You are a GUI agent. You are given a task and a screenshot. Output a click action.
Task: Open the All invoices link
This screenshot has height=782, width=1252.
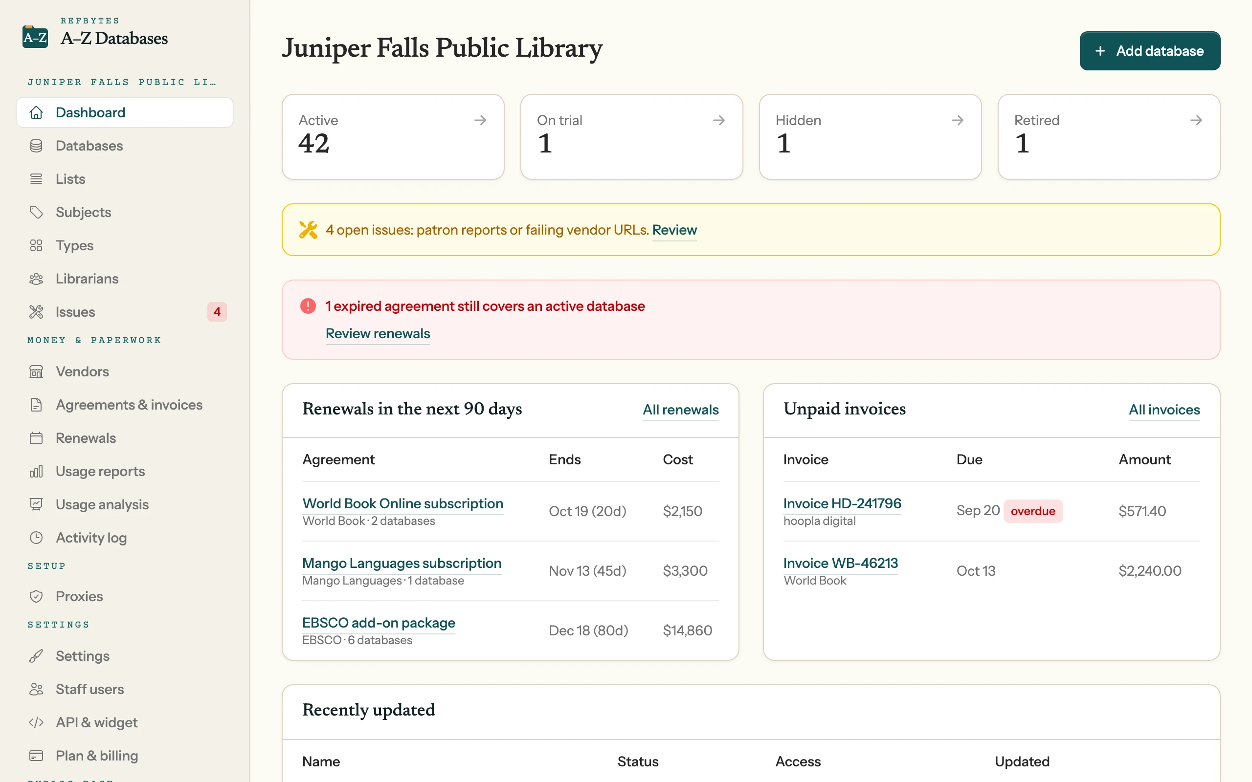click(1164, 410)
